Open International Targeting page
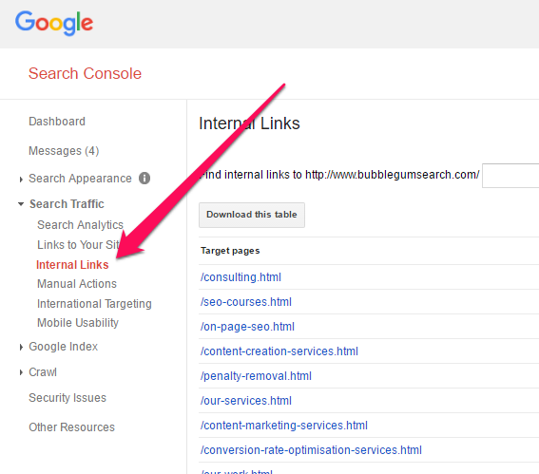539x474 pixels. (94, 304)
